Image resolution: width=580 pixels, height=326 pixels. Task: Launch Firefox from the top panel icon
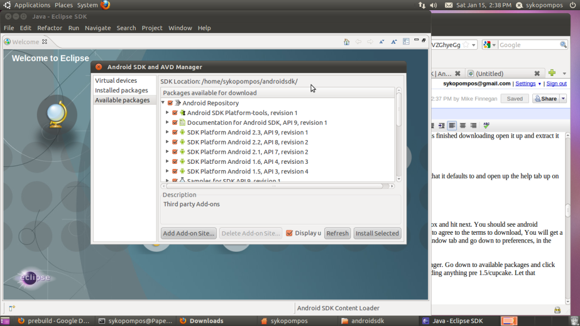point(105,5)
